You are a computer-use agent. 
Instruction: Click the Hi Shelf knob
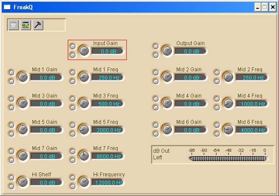pos(23,182)
